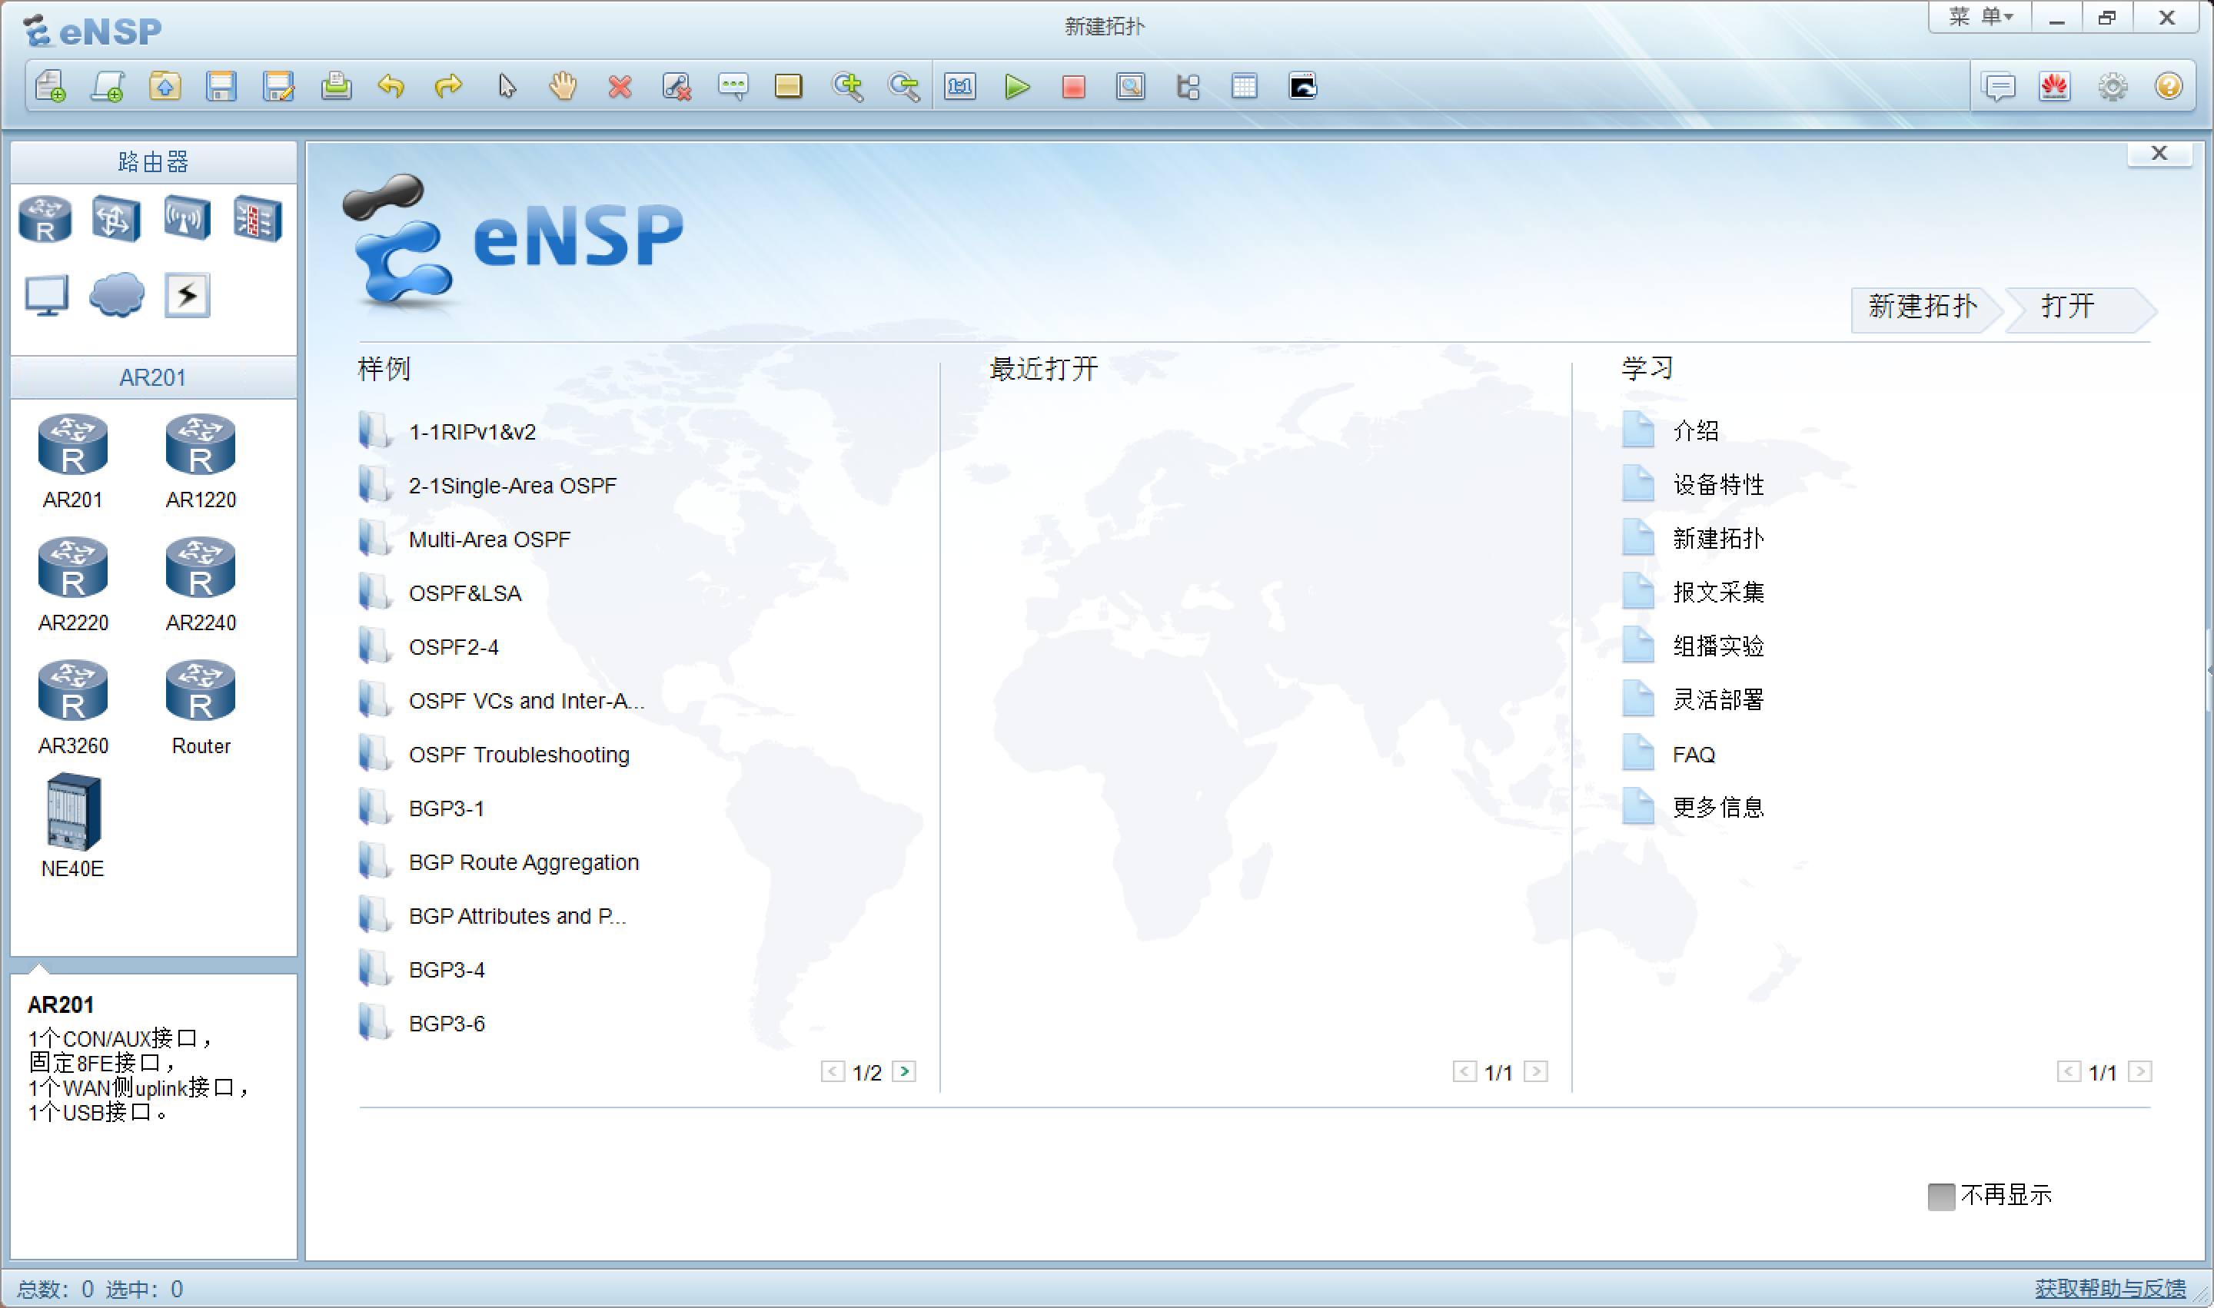Click the New Topology toolbar icon
Screen dimensions: 2214x1308
coord(52,86)
